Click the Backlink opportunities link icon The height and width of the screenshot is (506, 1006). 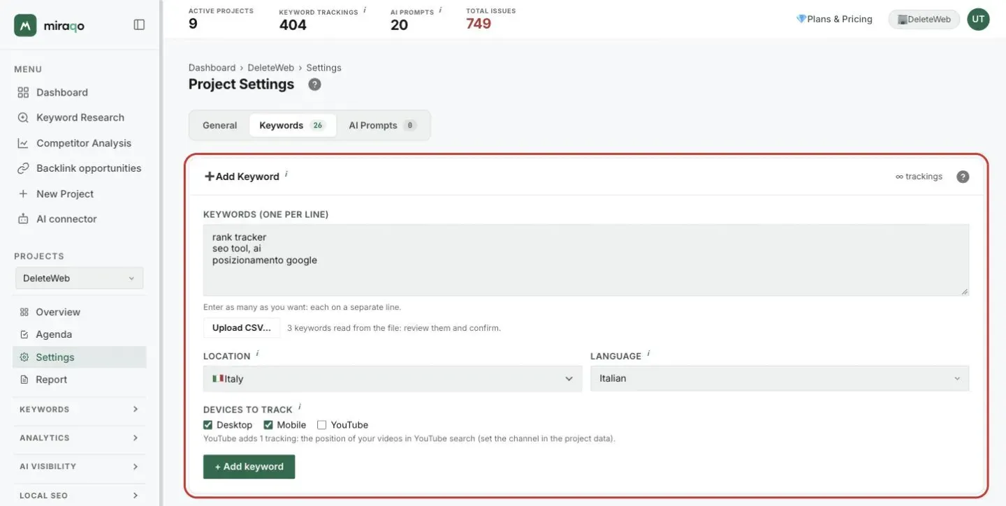(x=23, y=168)
